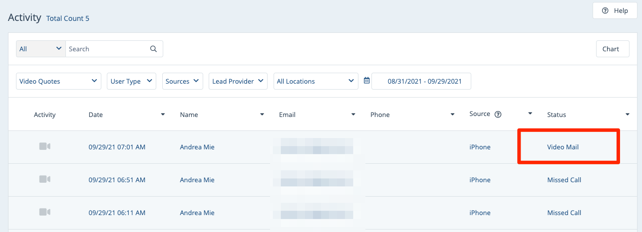Click video camera icon for 06:11 AM entry
The image size is (642, 232).
(45, 212)
